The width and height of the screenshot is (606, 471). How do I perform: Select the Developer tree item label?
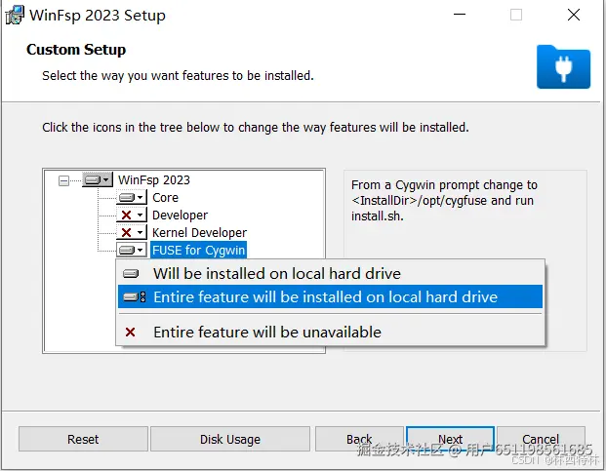click(x=181, y=216)
